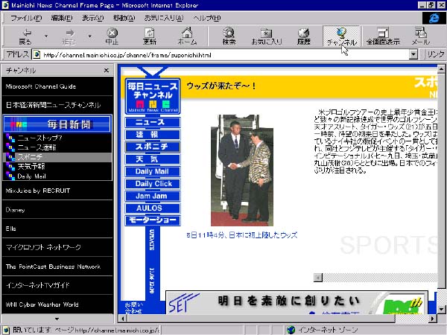The width and height of the screenshot is (447, 335).
Task: Open the Back button dropdown arrow
Action: point(46,36)
